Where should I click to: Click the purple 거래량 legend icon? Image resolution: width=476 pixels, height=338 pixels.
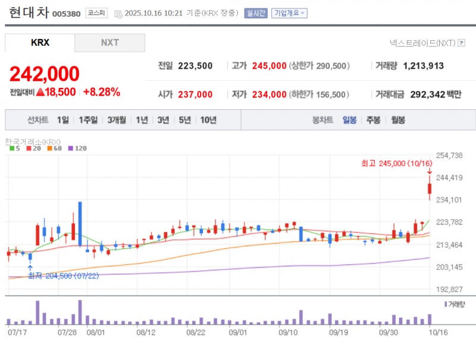[446, 304]
